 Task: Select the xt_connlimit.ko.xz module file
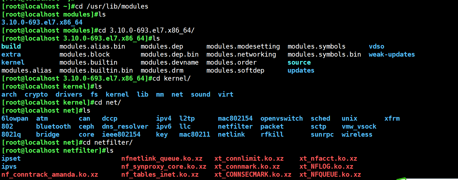click(x=249, y=158)
